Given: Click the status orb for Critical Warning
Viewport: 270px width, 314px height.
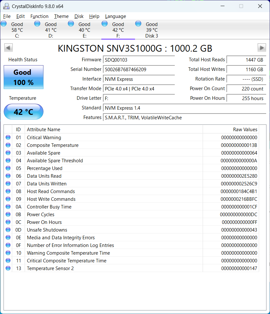Looking at the screenshot, I should coord(8,137).
